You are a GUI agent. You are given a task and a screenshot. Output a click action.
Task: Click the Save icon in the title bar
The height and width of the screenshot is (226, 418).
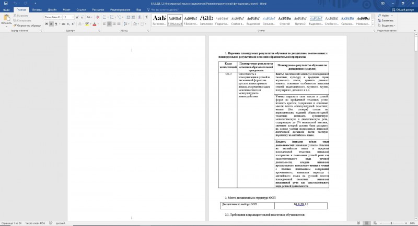coord(6,4)
